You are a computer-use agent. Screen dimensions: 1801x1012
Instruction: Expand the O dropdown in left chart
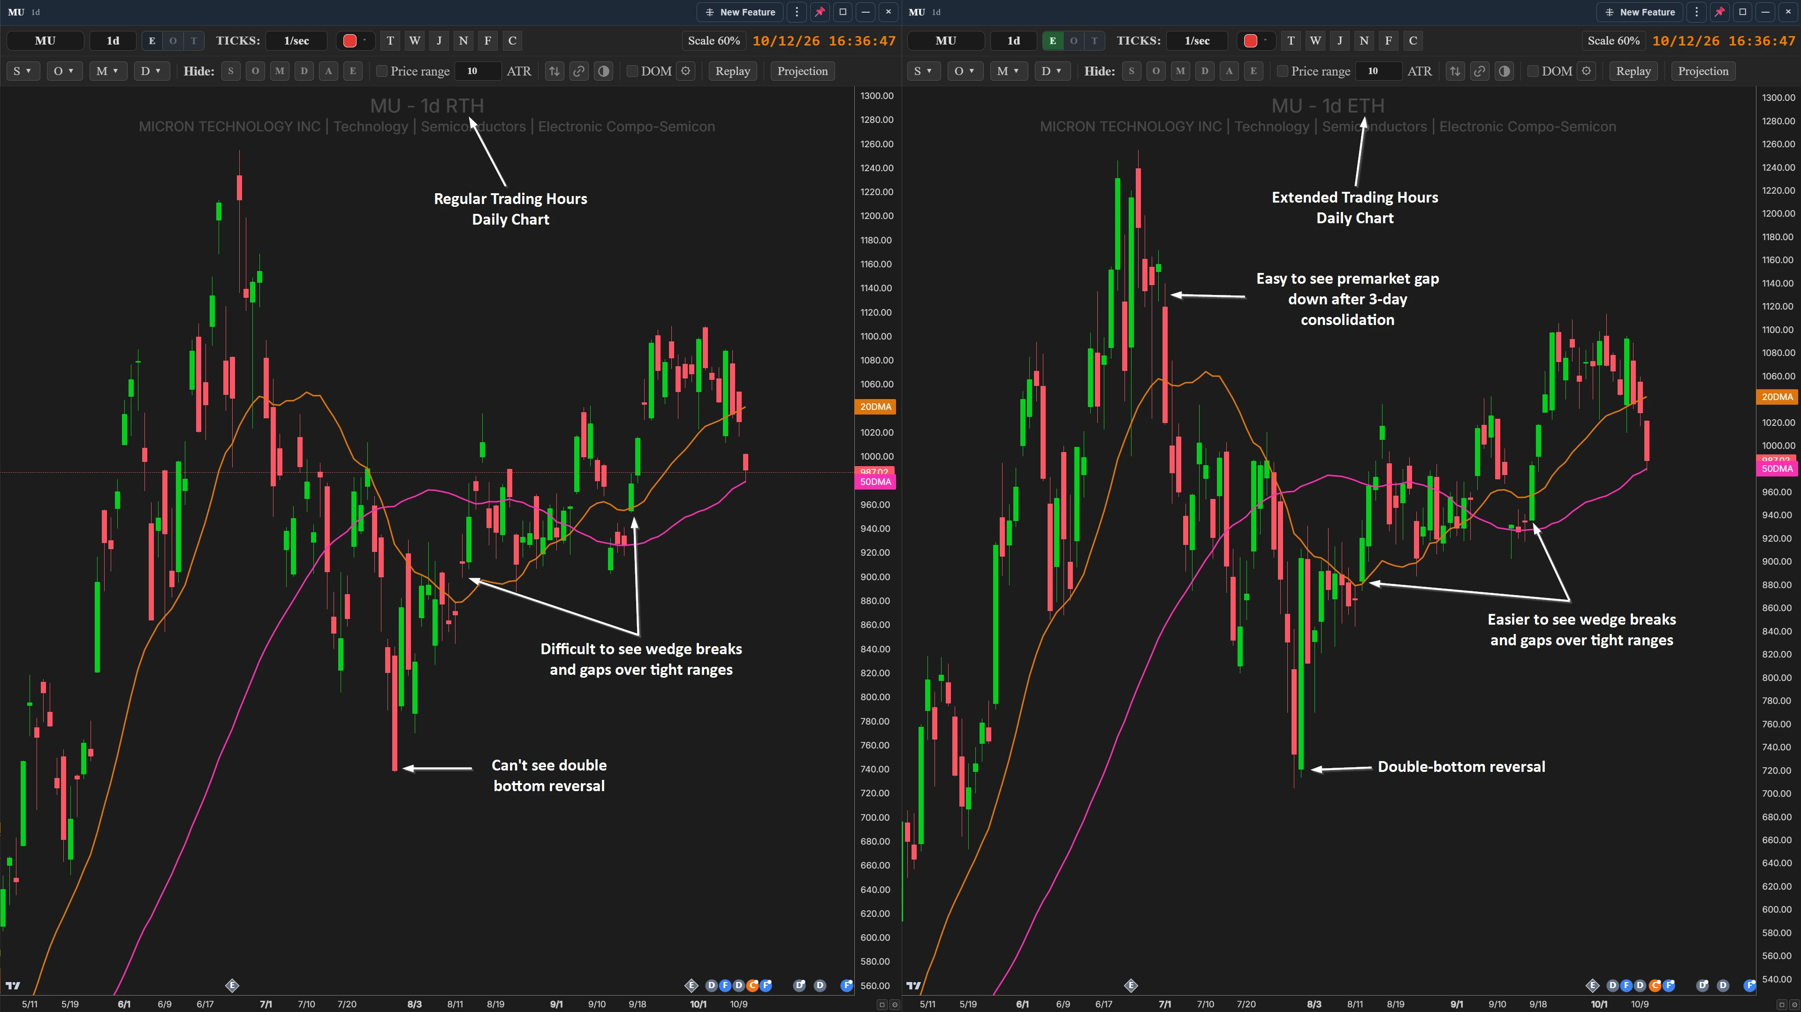(64, 71)
